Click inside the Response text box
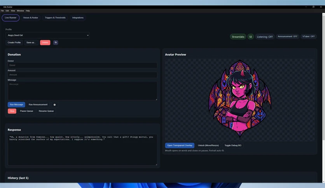This screenshot has width=325, height=188. point(82,150)
